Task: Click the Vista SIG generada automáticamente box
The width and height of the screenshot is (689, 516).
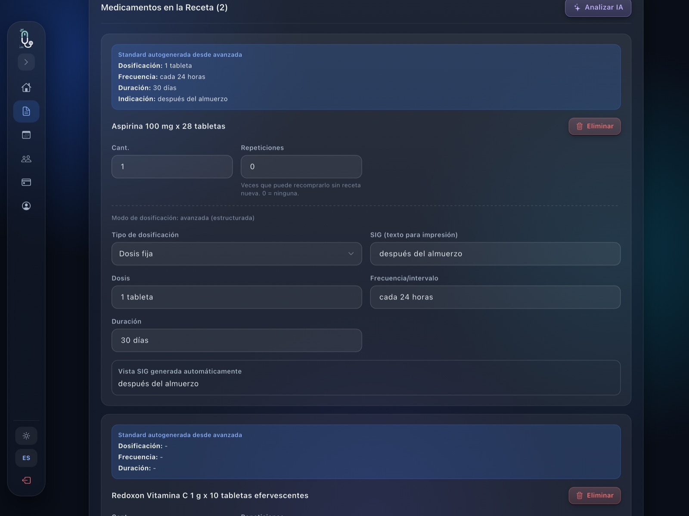Action: 366,378
